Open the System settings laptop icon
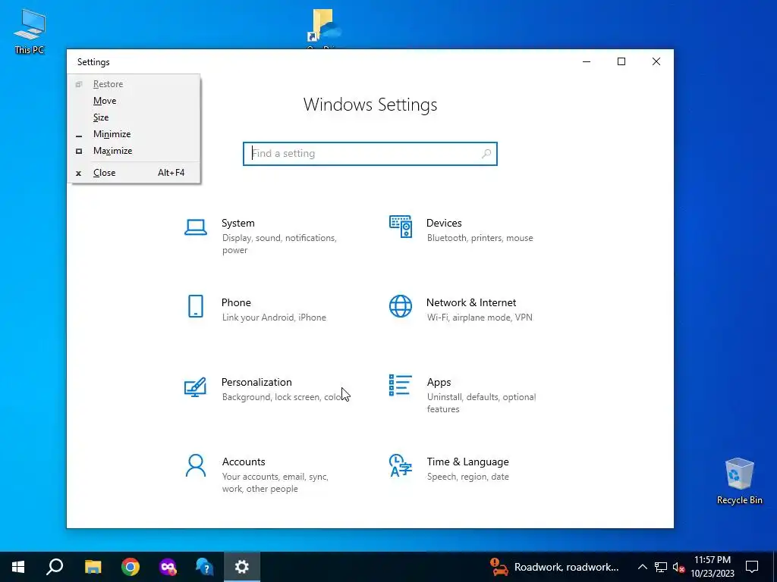Image resolution: width=777 pixels, height=582 pixels. (x=196, y=227)
